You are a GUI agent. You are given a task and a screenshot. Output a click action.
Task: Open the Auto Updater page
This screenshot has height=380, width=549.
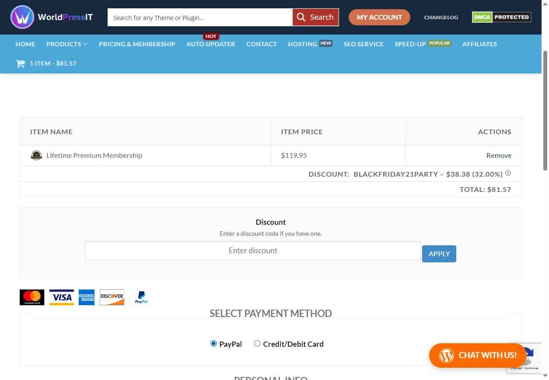[211, 44]
